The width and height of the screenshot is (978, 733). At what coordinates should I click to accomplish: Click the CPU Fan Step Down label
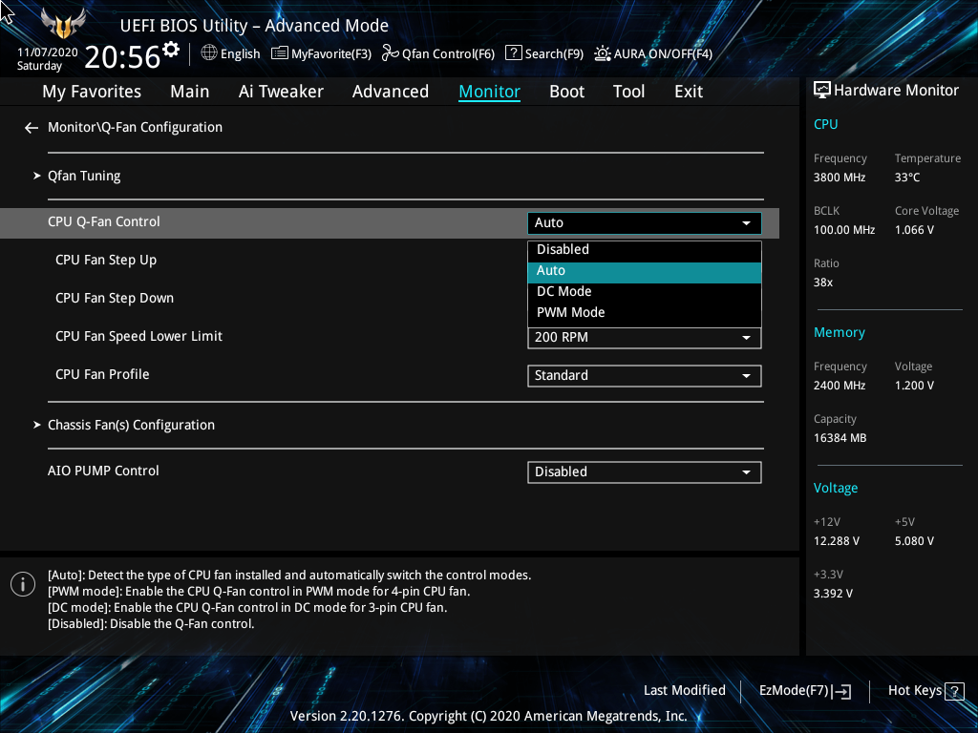pos(115,298)
